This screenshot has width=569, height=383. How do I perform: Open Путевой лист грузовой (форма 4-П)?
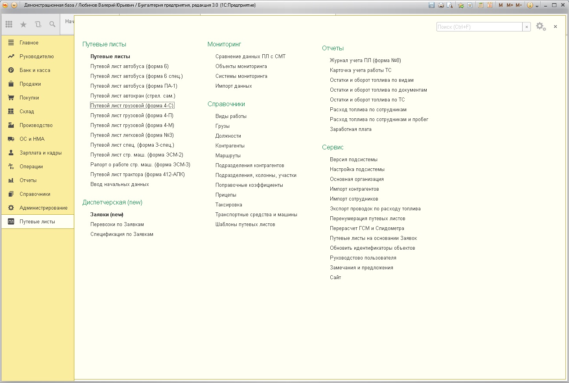tap(132, 115)
